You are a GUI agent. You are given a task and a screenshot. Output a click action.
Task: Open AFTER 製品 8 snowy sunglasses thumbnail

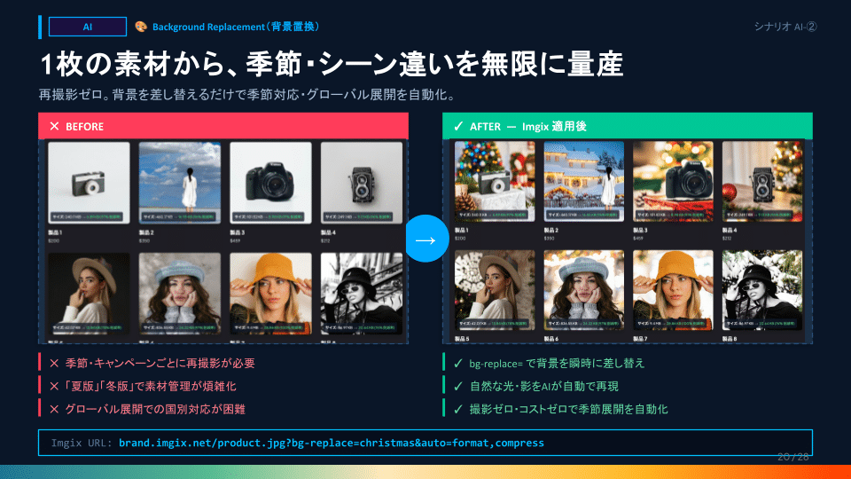point(762,290)
